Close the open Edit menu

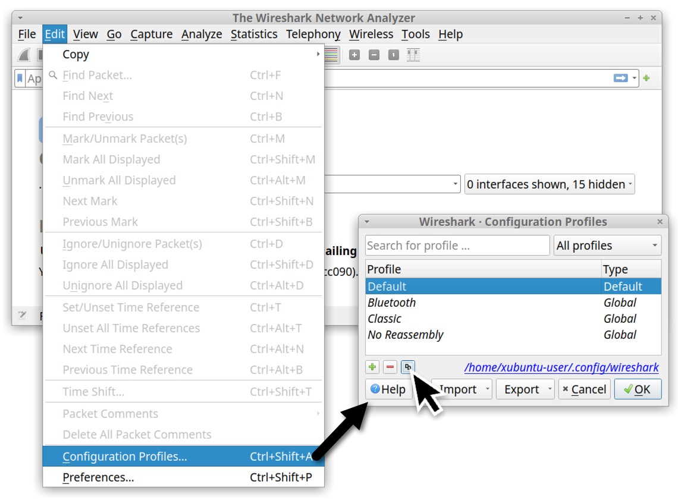pos(55,34)
